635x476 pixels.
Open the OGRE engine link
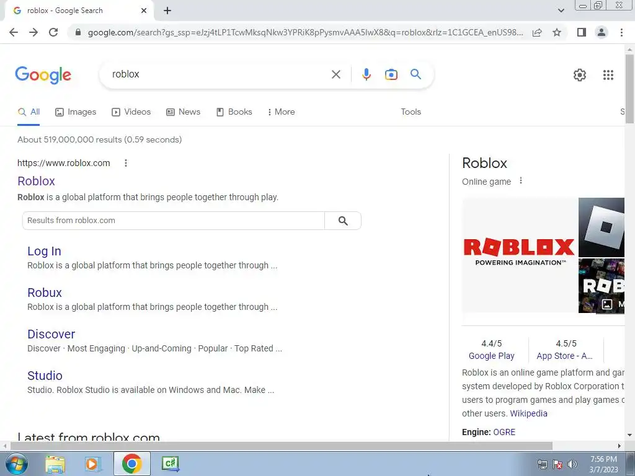pyautogui.click(x=504, y=432)
